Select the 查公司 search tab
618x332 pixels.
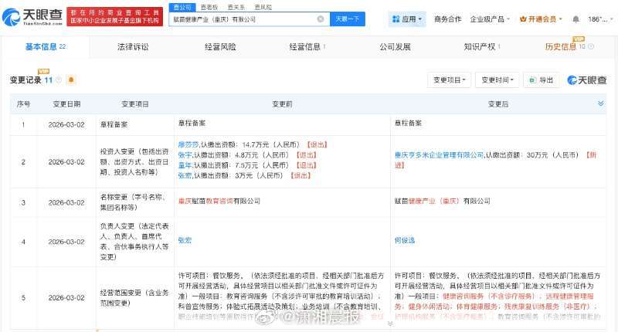182,7
